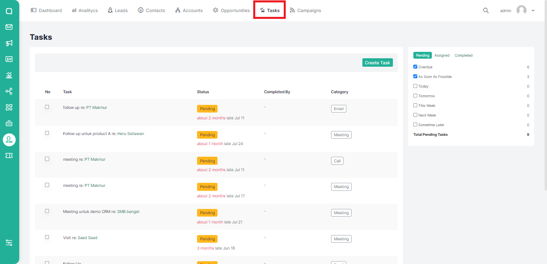Tick the checkbox for the meeting late Jul 17

[47, 185]
